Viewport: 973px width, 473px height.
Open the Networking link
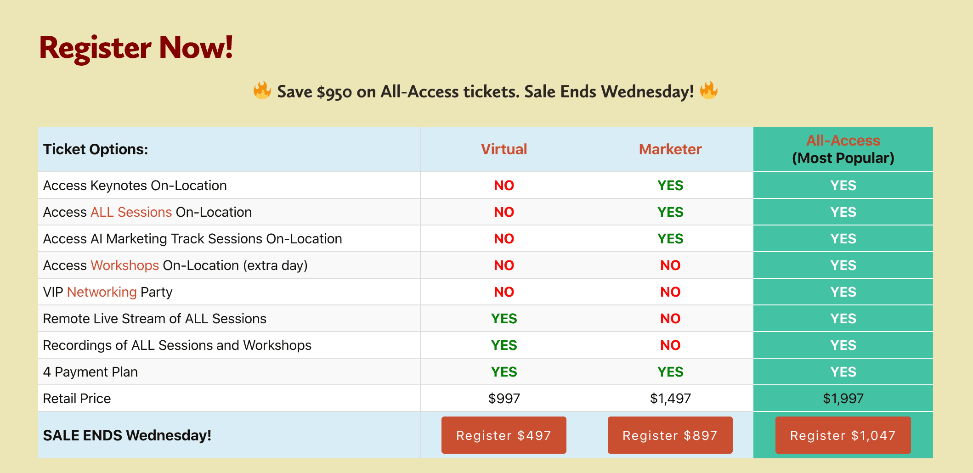[x=102, y=292]
